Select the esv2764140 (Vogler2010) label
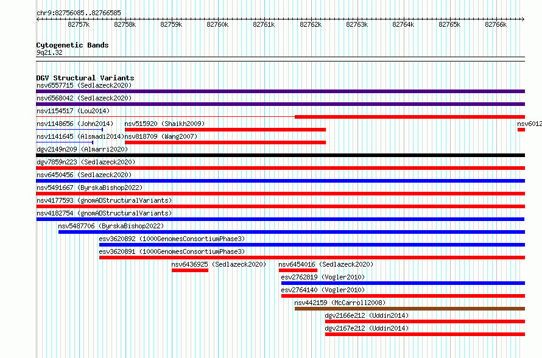The width and height of the screenshot is (542, 358). point(323,290)
